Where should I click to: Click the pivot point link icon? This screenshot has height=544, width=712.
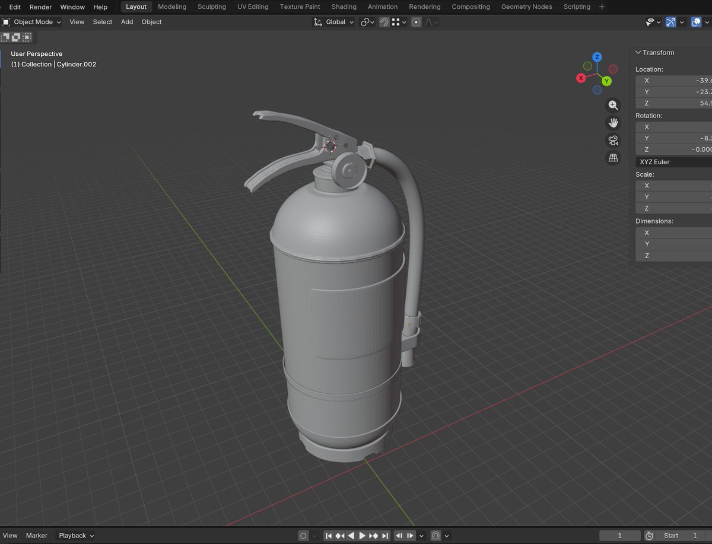point(367,22)
